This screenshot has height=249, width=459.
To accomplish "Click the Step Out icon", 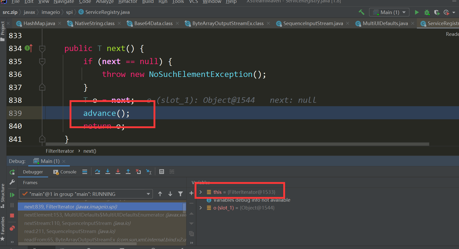I will pos(128,171).
